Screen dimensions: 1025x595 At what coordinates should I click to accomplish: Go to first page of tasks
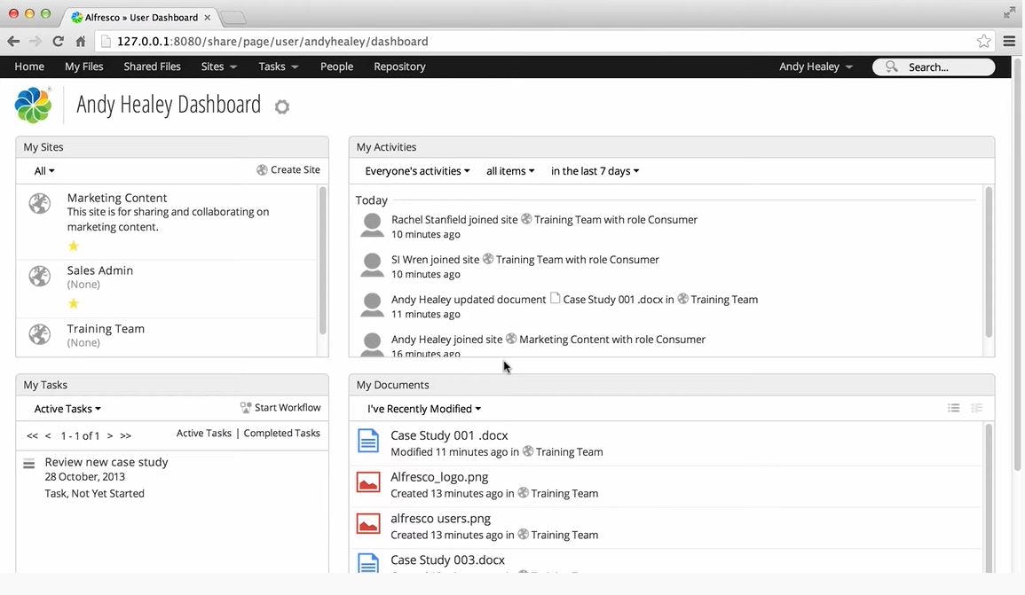pos(32,435)
